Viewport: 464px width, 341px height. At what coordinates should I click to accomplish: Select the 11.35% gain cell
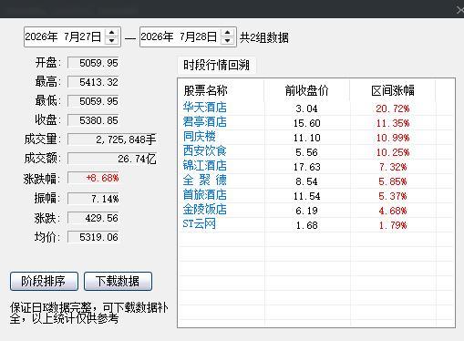point(393,123)
